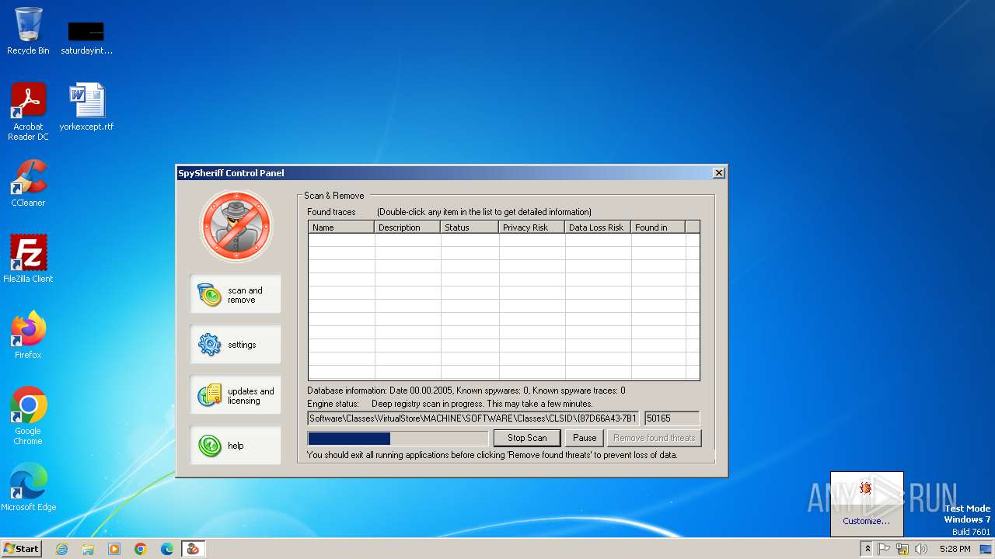Sort list by Privacy Risk column
The image size is (995, 559).
click(532, 227)
